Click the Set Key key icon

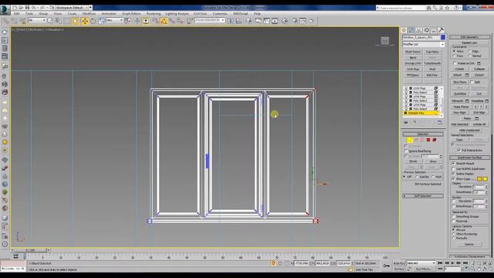[x=387, y=266]
